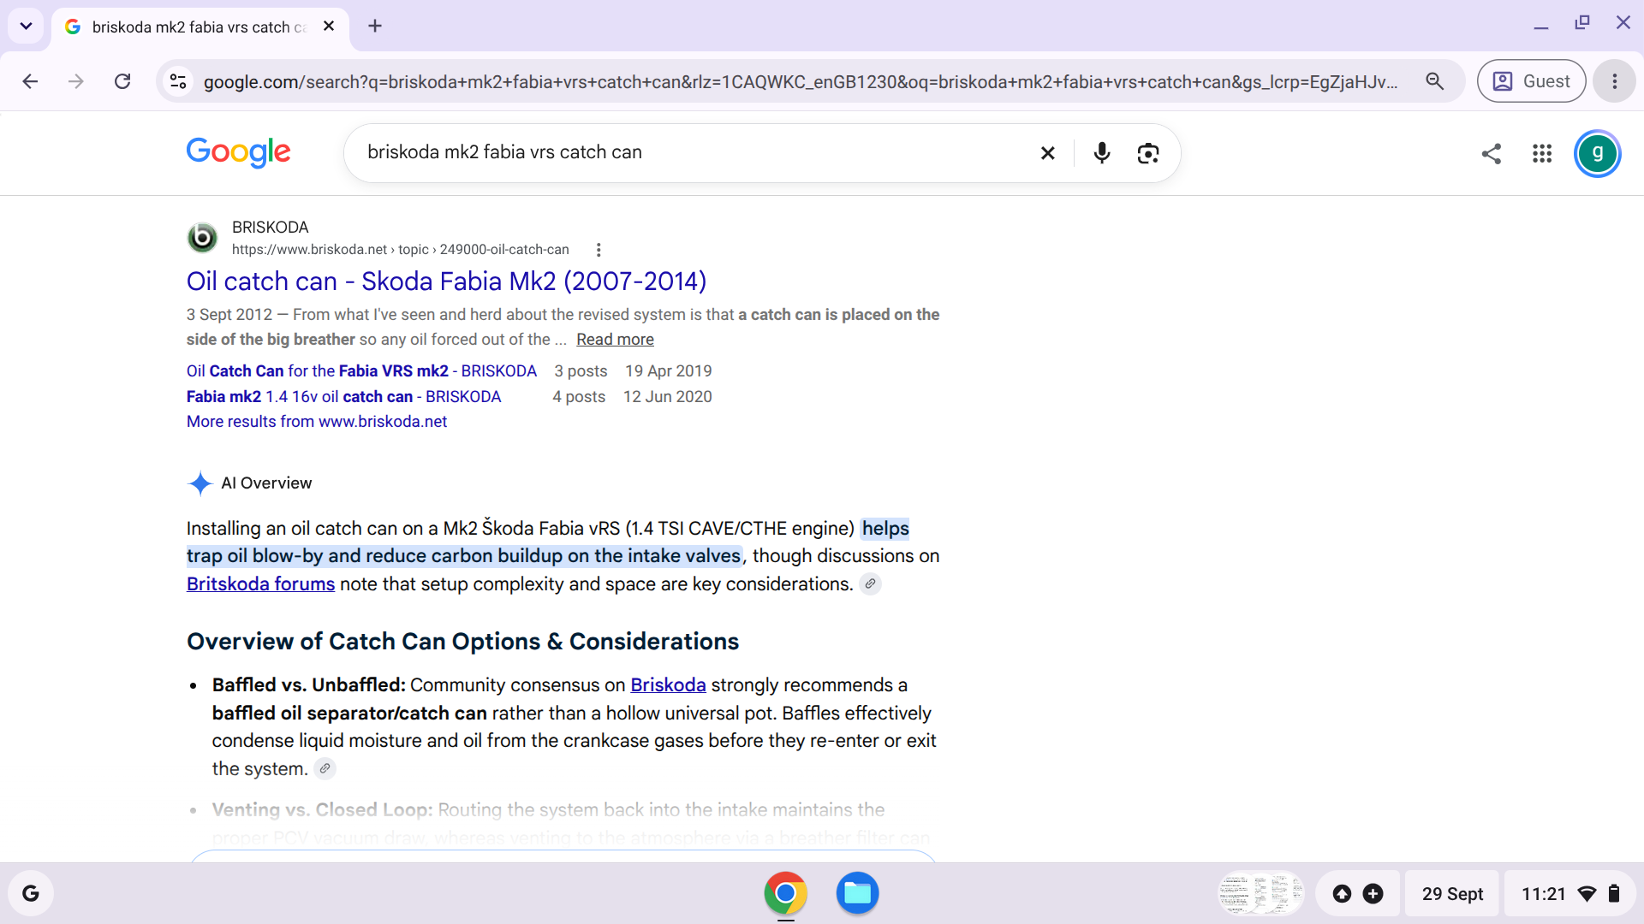This screenshot has width=1644, height=924.
Task: Reload the current page
Action: point(122,81)
